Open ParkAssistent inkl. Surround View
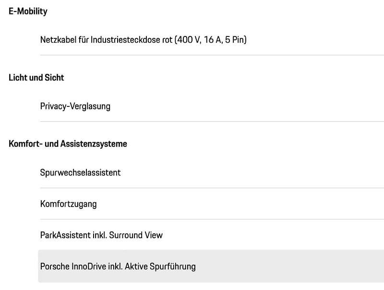Image resolution: width=384 pixels, height=290 pixels. click(x=101, y=235)
